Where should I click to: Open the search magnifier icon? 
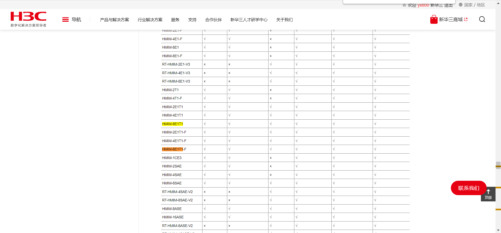pos(482,19)
